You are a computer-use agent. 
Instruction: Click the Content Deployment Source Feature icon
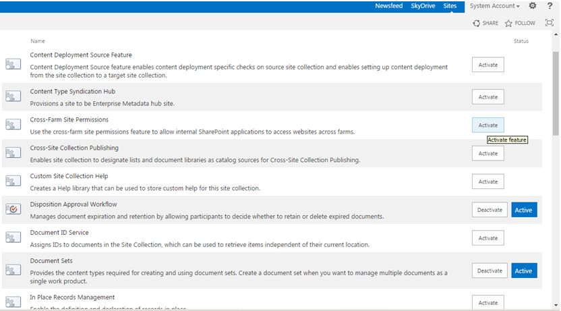(13, 64)
